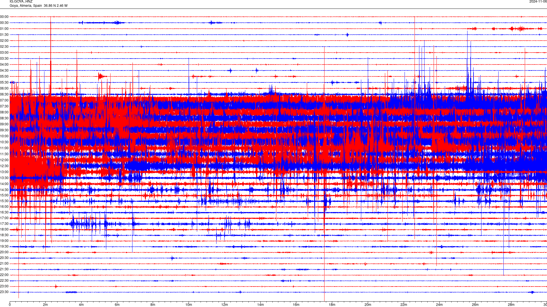Select the 10:30 time row label

pyautogui.click(x=4, y=142)
